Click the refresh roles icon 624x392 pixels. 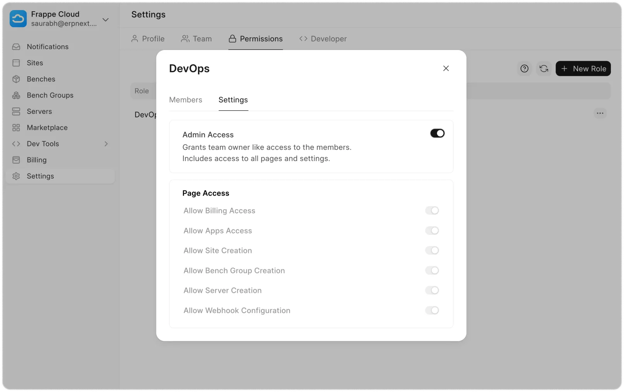coord(543,69)
